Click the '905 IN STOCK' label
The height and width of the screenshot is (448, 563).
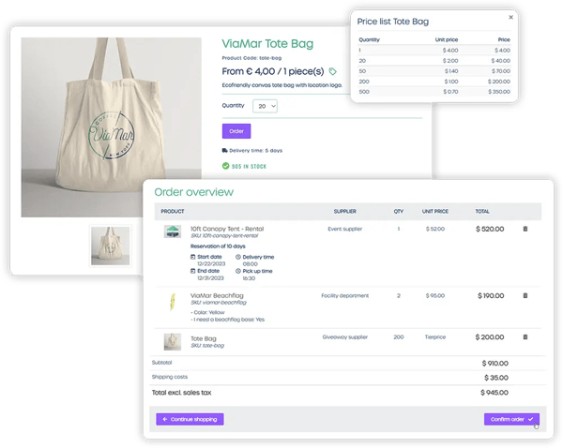249,167
